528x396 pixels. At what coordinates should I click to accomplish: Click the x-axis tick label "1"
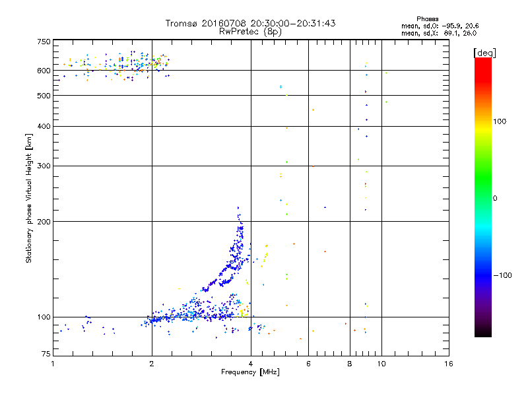[53, 364]
